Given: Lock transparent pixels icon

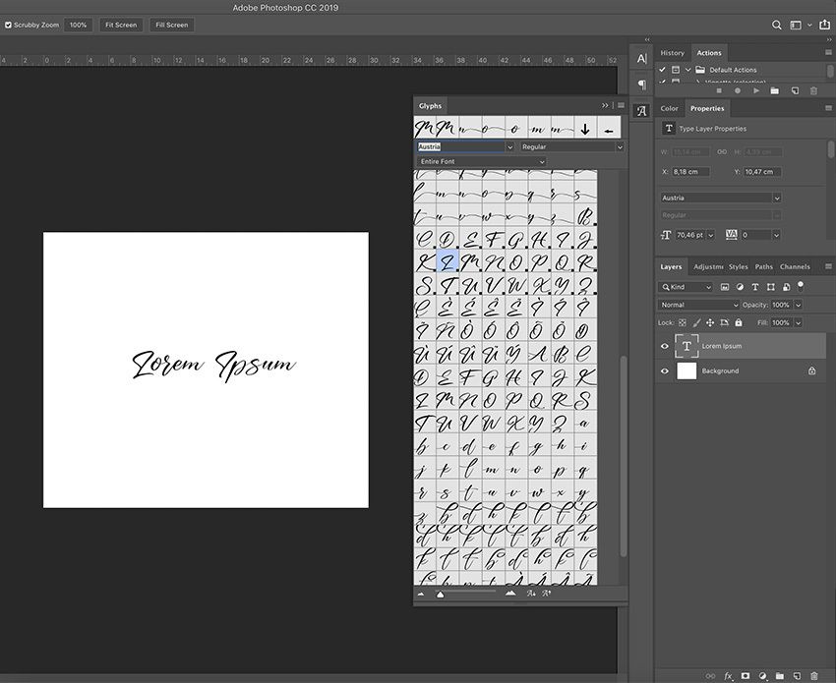Looking at the screenshot, I should pyautogui.click(x=683, y=322).
